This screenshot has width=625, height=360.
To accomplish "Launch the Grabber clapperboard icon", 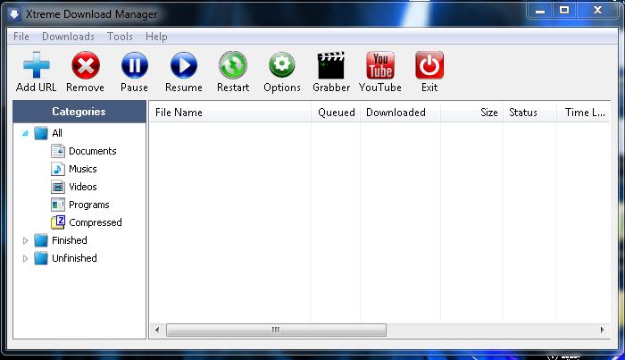I will [x=331, y=66].
